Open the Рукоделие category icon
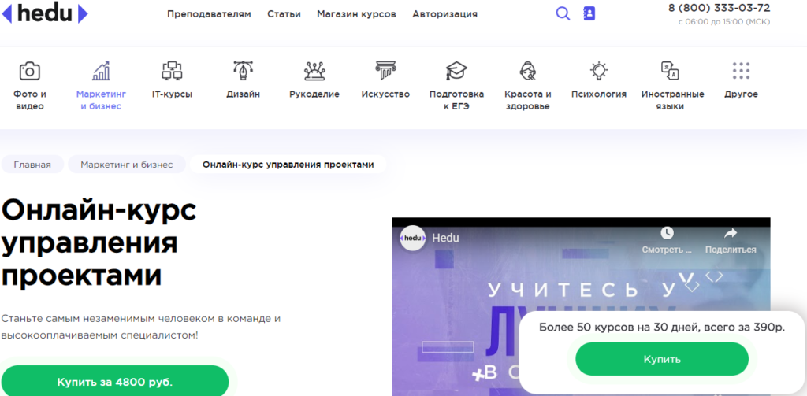Viewport: 807px width, 396px height. pos(314,72)
